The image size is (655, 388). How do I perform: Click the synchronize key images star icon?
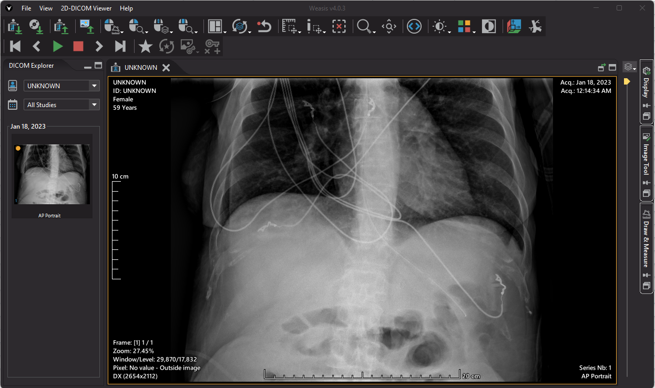[x=167, y=46]
